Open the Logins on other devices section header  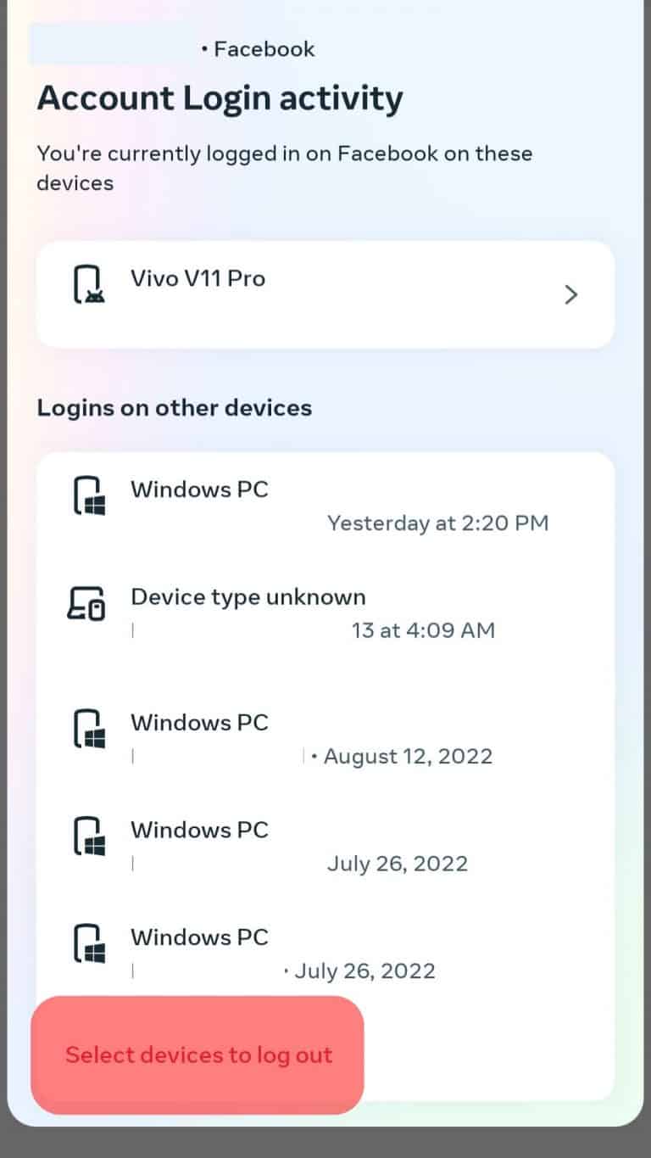click(175, 408)
